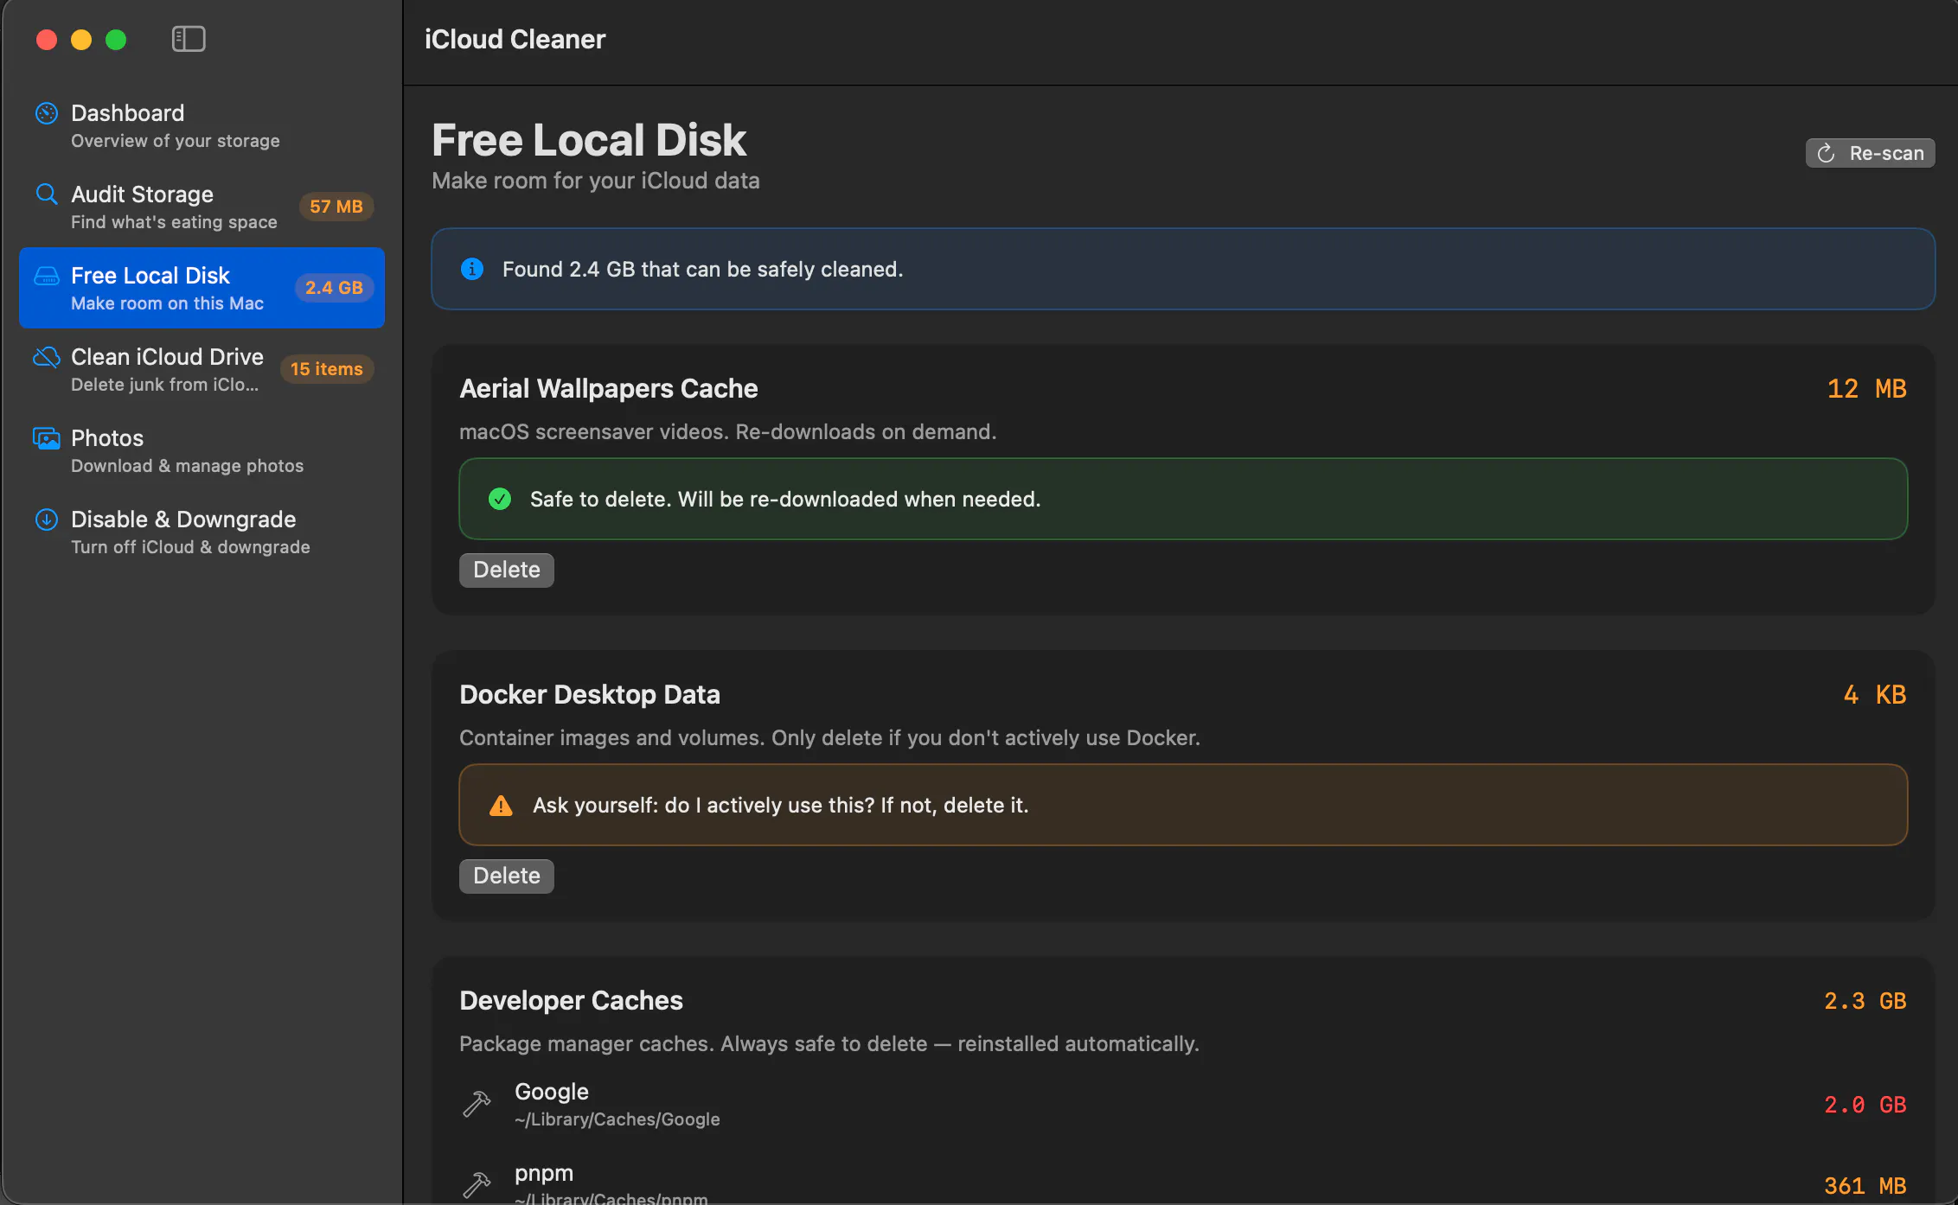Click 'Make room for your iCloud data' subtitle
This screenshot has height=1205, width=1958.
tap(596, 181)
